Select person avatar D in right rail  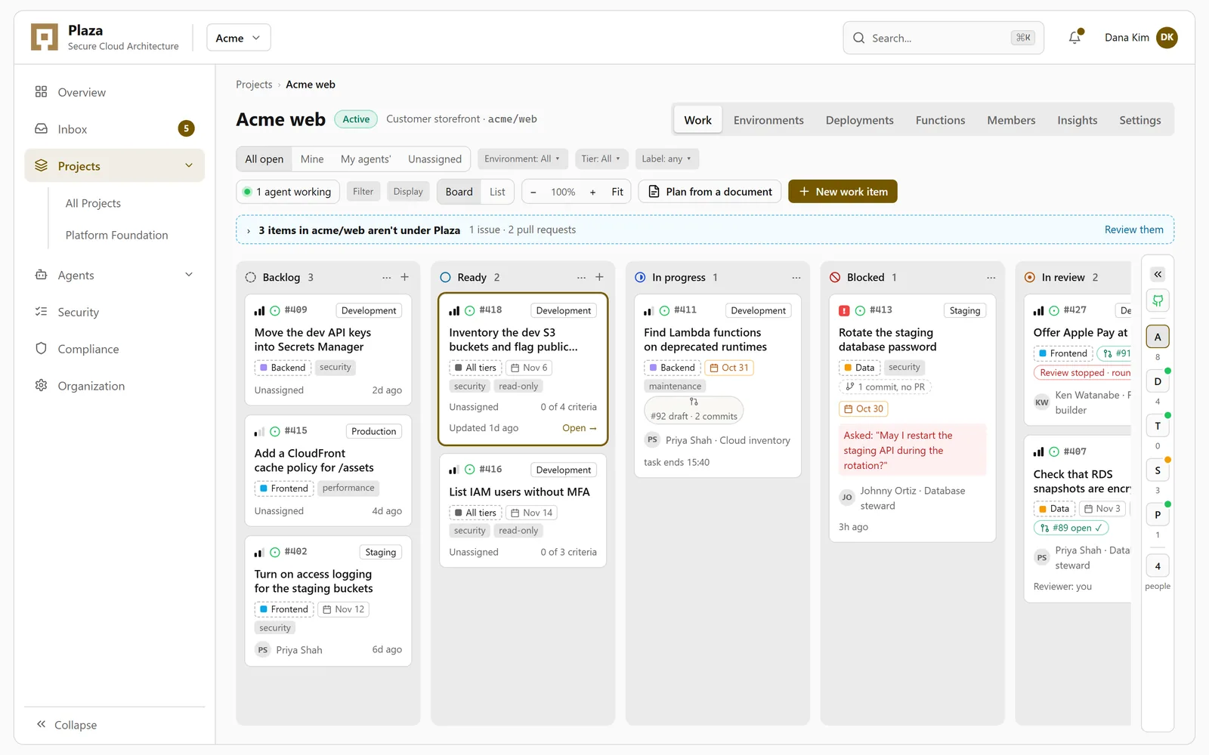pos(1158,381)
